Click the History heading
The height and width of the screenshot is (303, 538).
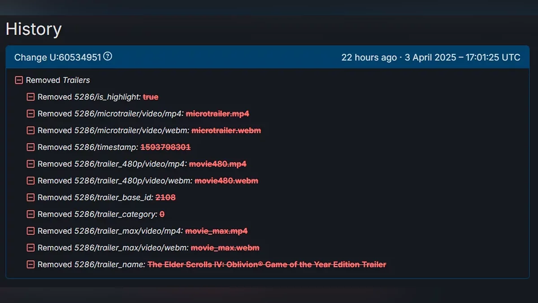click(x=34, y=29)
